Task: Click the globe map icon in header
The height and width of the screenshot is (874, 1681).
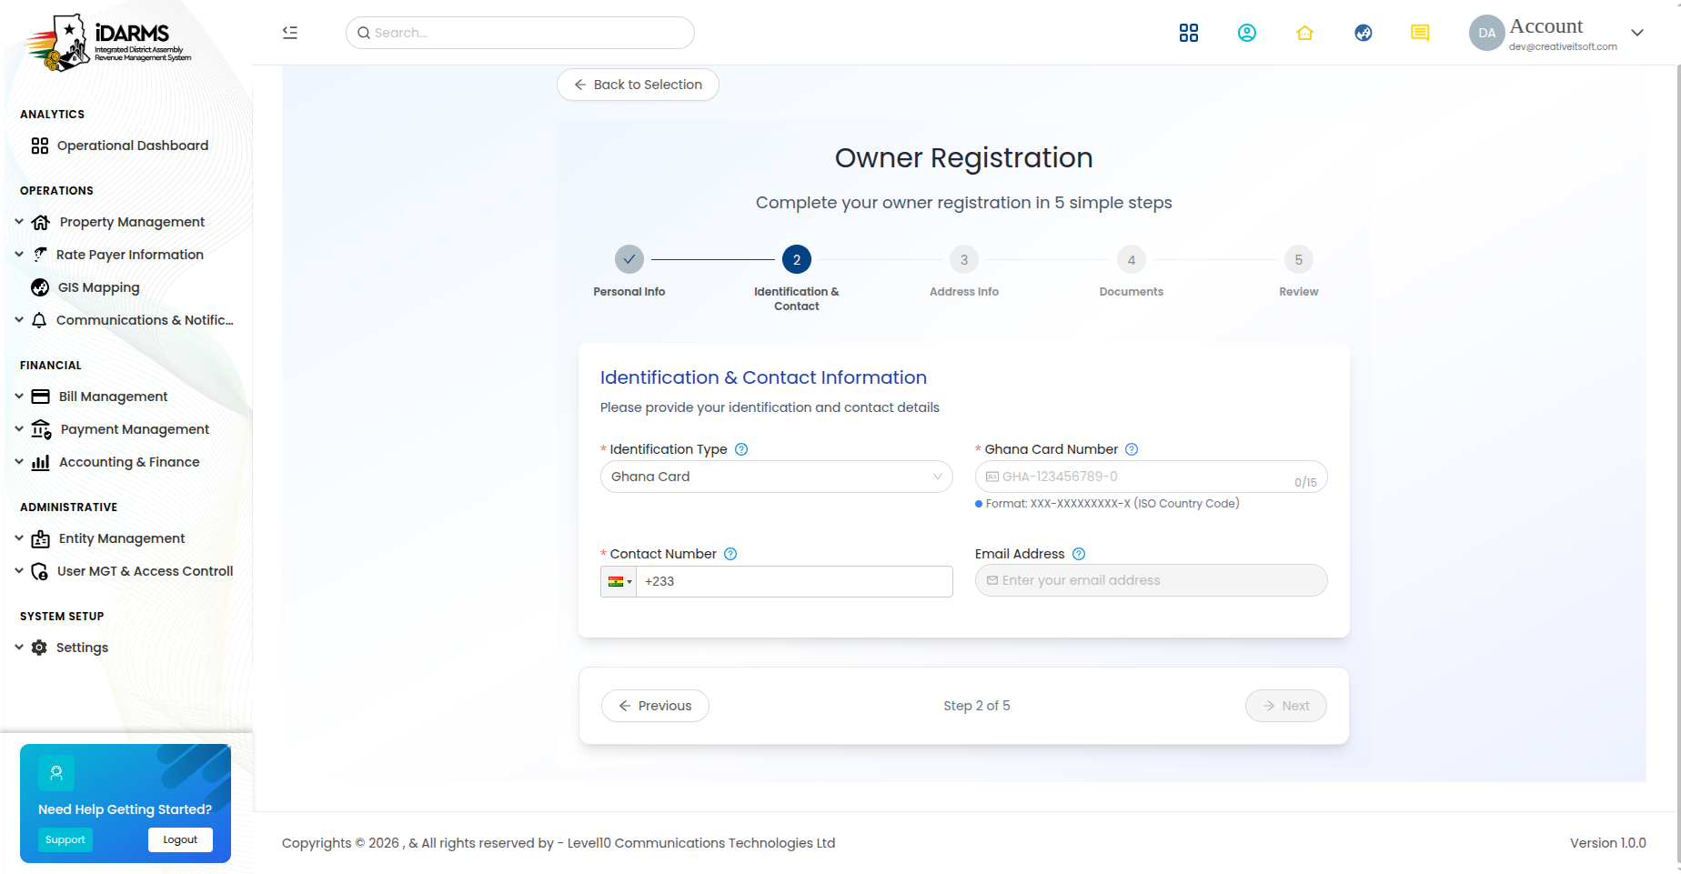Action: coord(1363,33)
